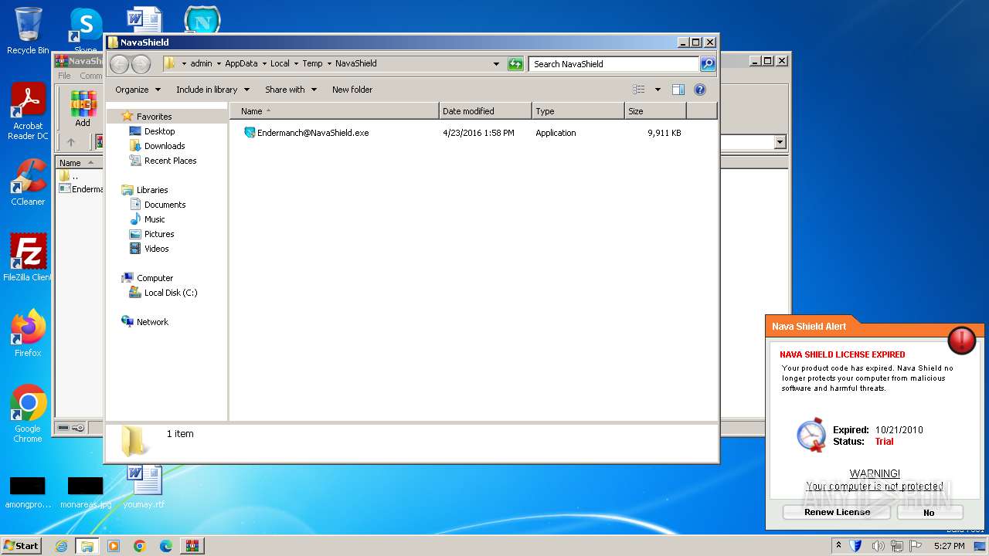Click the Add button in WinRAR window
This screenshot has height=556, width=989.
(83, 109)
